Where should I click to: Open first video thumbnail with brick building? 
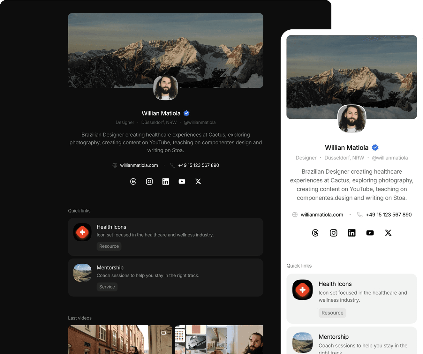120,340
